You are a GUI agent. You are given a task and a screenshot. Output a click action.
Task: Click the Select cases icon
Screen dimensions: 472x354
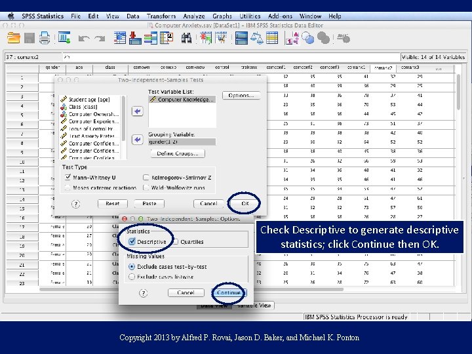(x=272, y=38)
